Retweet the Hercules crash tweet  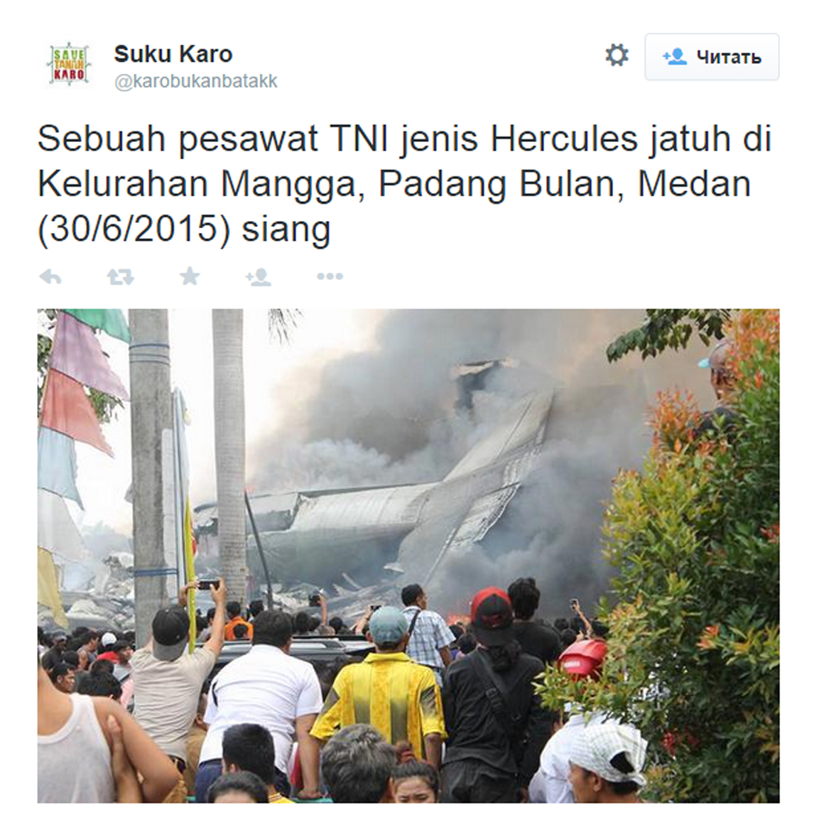[x=120, y=276]
